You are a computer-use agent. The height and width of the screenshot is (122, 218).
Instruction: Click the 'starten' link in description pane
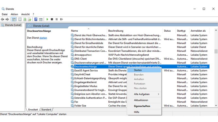[43, 38]
